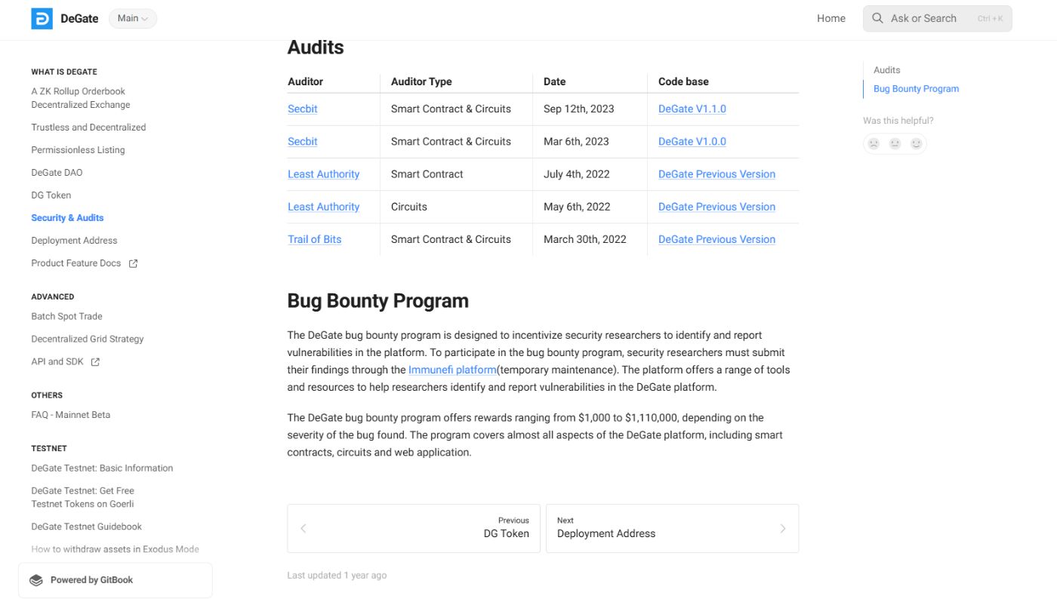This screenshot has height=599, width=1057.
Task: Open Product Feature Docs link
Action: [x=75, y=263]
